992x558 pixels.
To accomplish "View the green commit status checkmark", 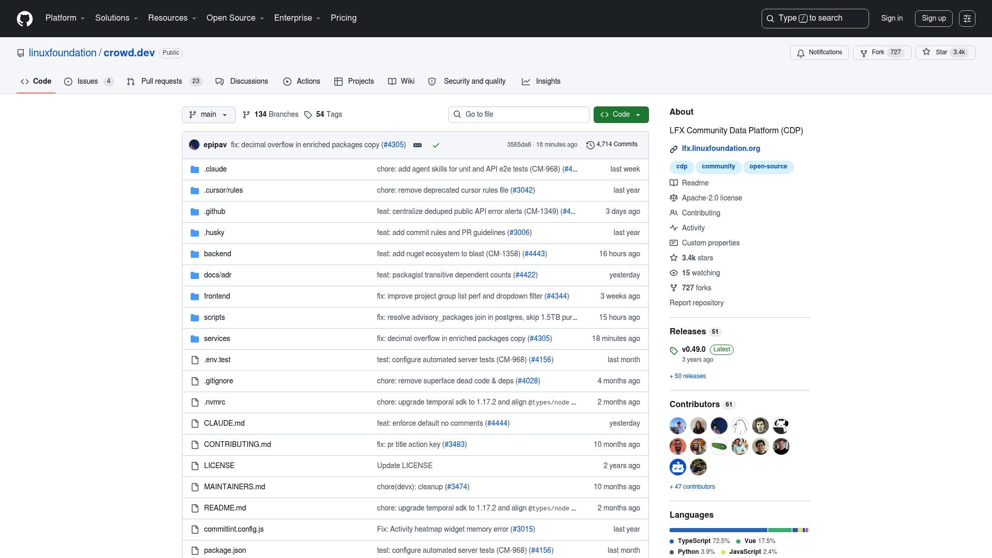I will [436, 145].
